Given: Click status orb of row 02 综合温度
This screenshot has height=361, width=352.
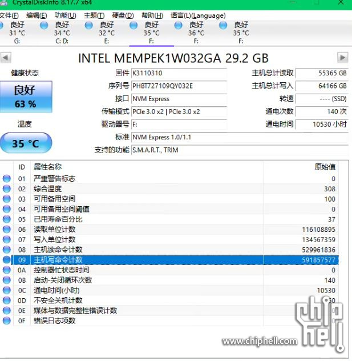Looking at the screenshot, I should coord(6,189).
